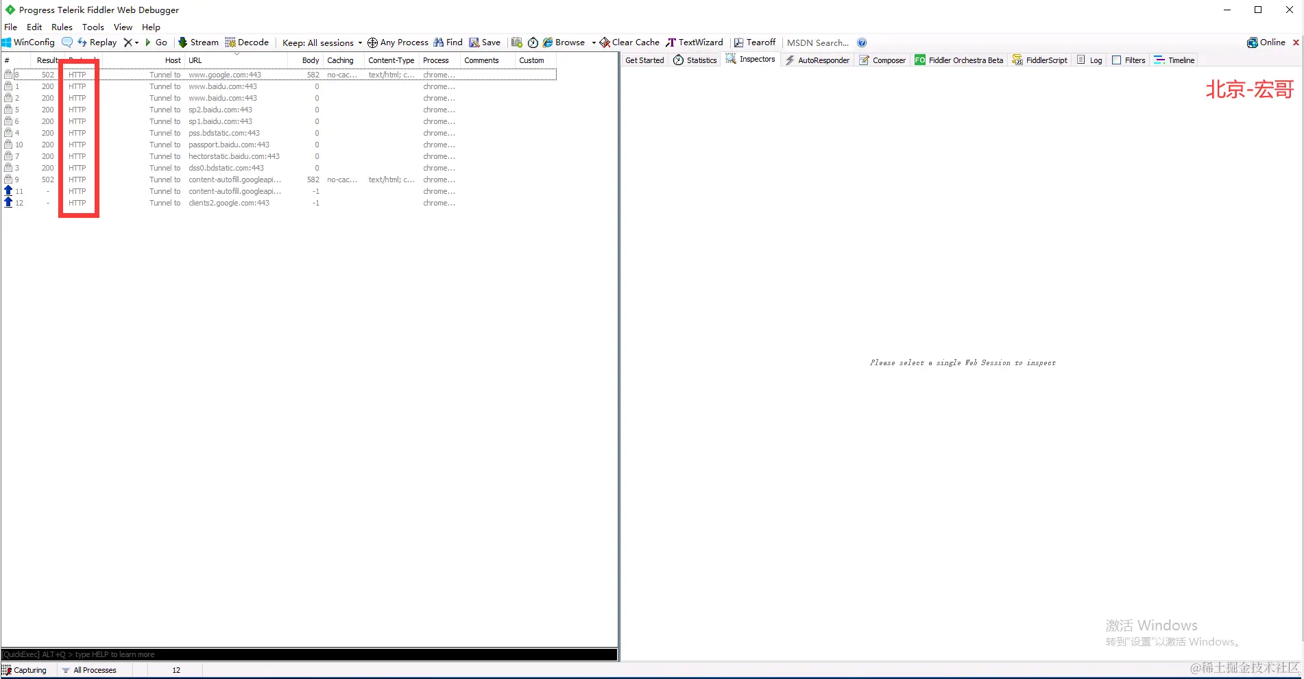Select session 5 sp2.baidu.com:443

tap(278, 110)
